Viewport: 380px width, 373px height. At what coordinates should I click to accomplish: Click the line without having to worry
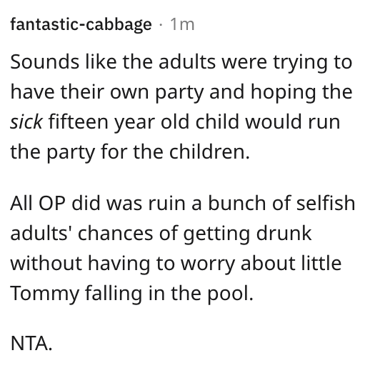click(x=176, y=264)
